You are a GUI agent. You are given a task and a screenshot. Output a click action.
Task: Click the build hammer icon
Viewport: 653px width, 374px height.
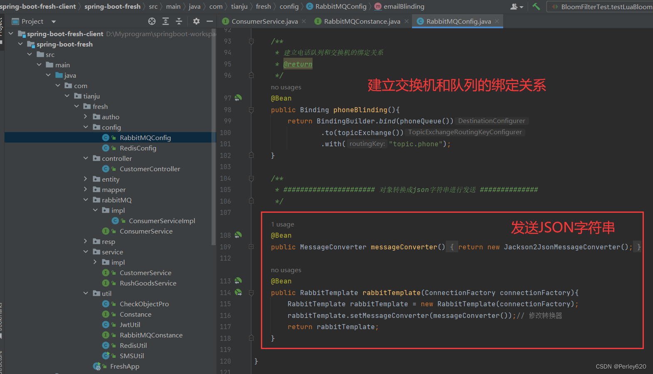tap(536, 7)
